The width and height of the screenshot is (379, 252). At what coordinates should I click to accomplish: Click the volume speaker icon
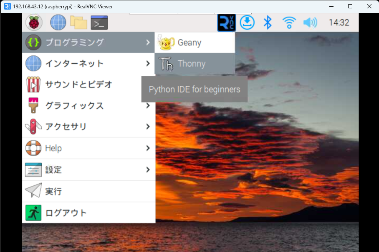310,22
